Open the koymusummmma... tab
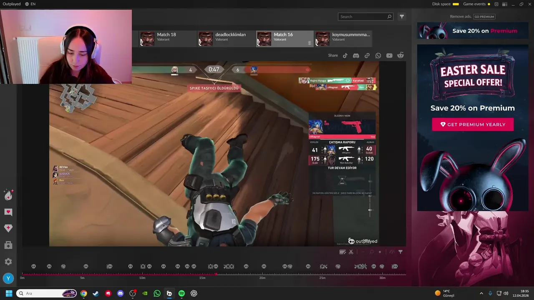Screen dimensions: 534x300 click(x=343, y=39)
